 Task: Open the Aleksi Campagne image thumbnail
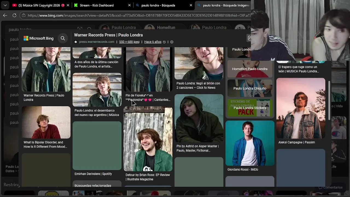301,108
